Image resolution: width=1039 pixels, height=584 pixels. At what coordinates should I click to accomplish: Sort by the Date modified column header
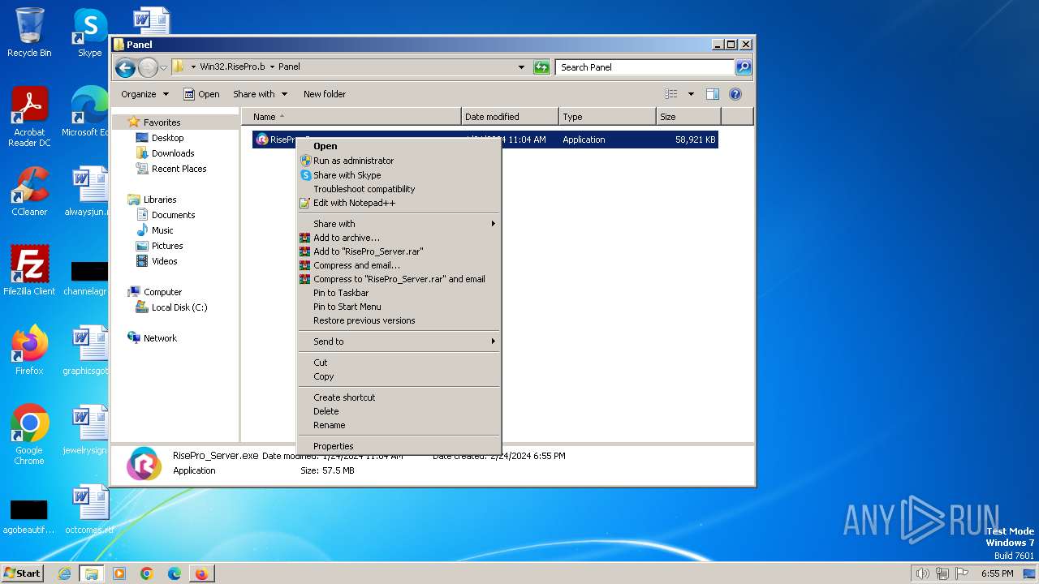click(510, 117)
